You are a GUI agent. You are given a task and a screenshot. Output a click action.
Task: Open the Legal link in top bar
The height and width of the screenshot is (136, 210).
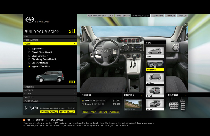tap(111, 16)
